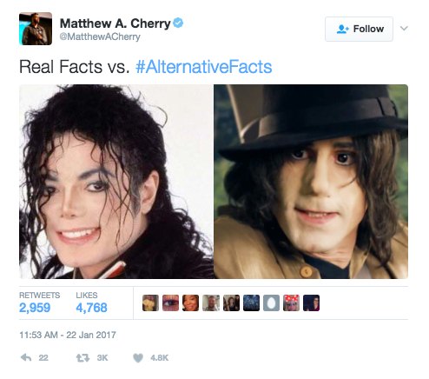Screen dimensions: 429x379
Task: View the 2,959 retweets list
Action: coord(39,303)
